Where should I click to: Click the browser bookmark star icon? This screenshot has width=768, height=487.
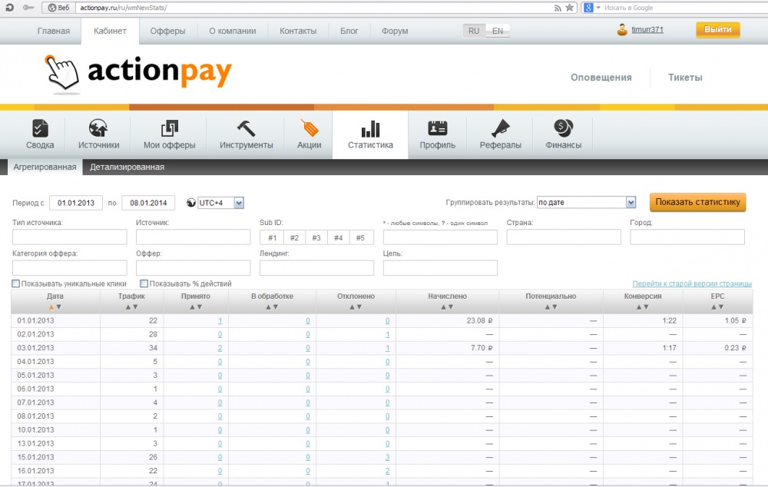[569, 8]
